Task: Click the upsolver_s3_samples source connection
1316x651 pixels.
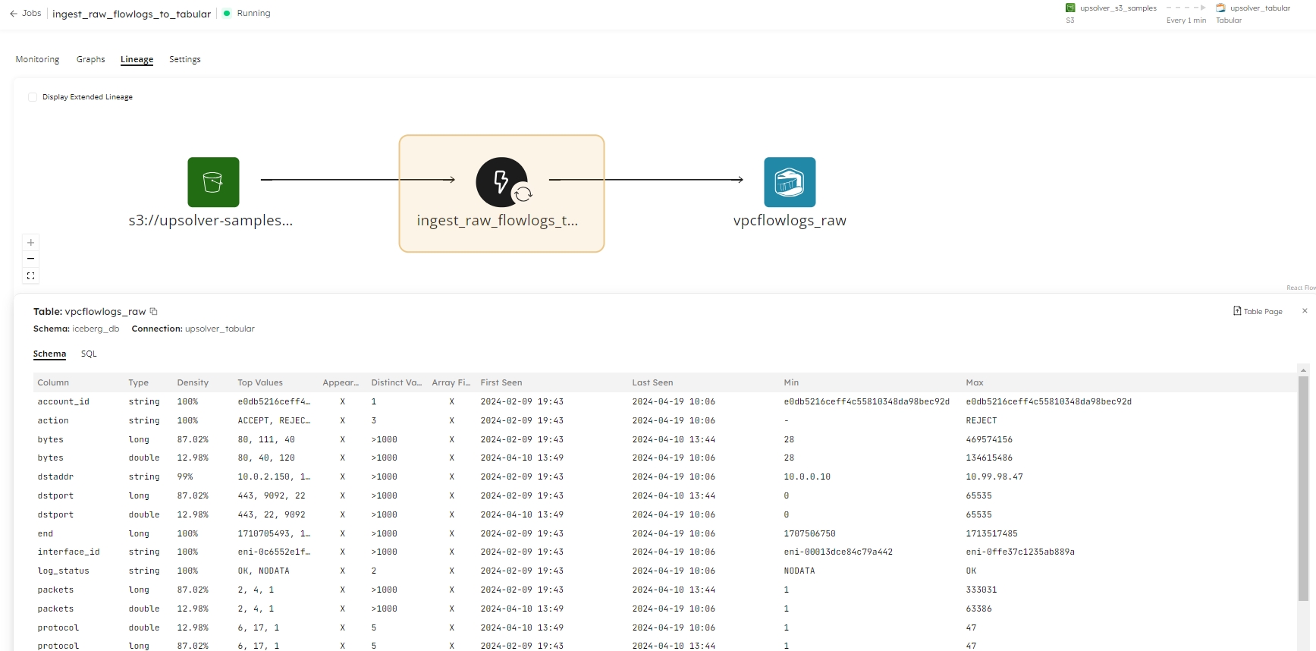Action: tap(1117, 8)
